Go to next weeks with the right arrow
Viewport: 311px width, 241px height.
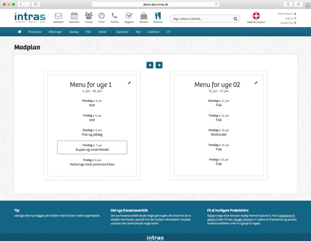click(x=159, y=65)
